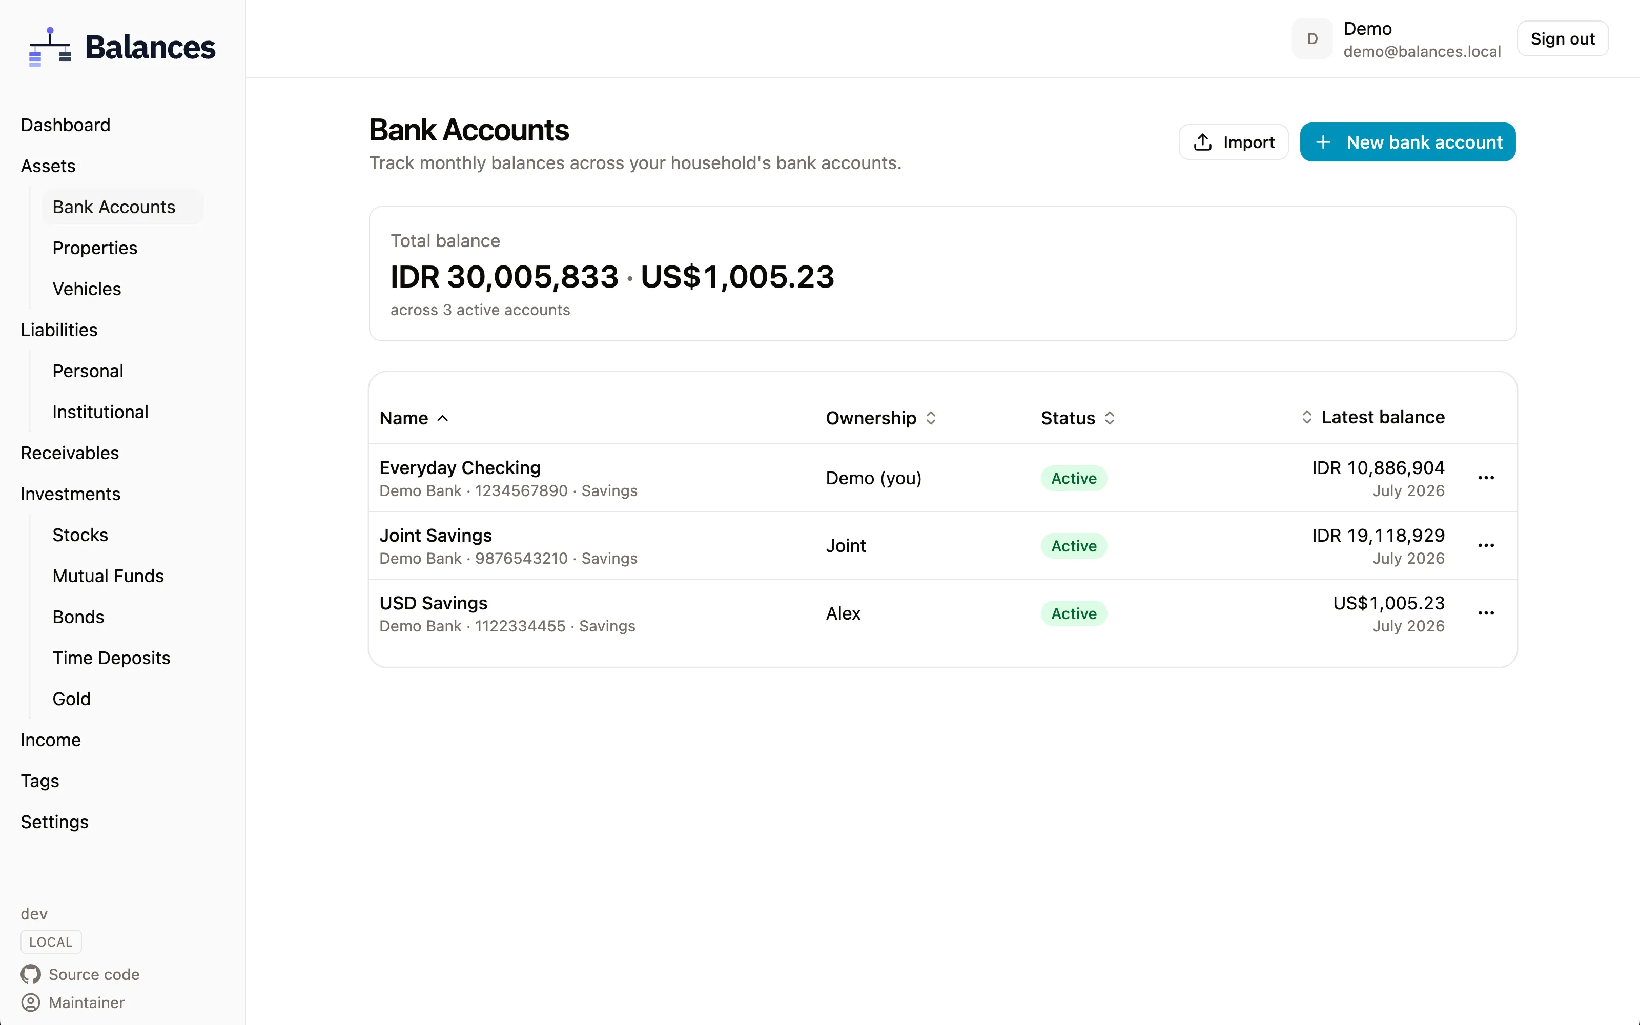Click Active badge for Joint Savings
This screenshot has height=1025, width=1640.
[x=1074, y=546]
